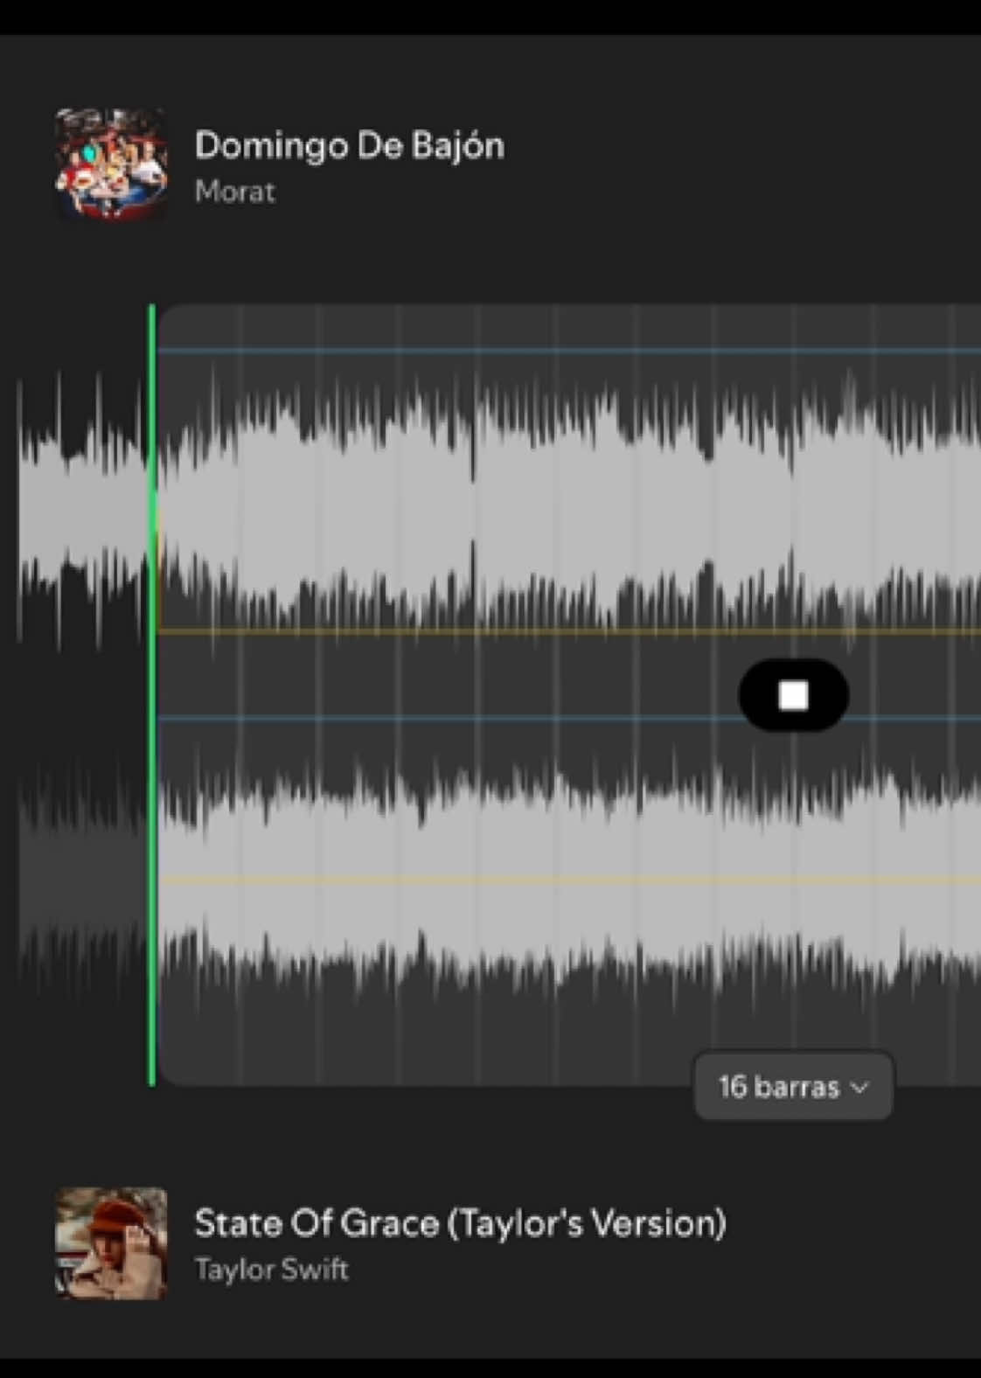
Task: Click the lower track's yellow level line
Action: pos(568,880)
